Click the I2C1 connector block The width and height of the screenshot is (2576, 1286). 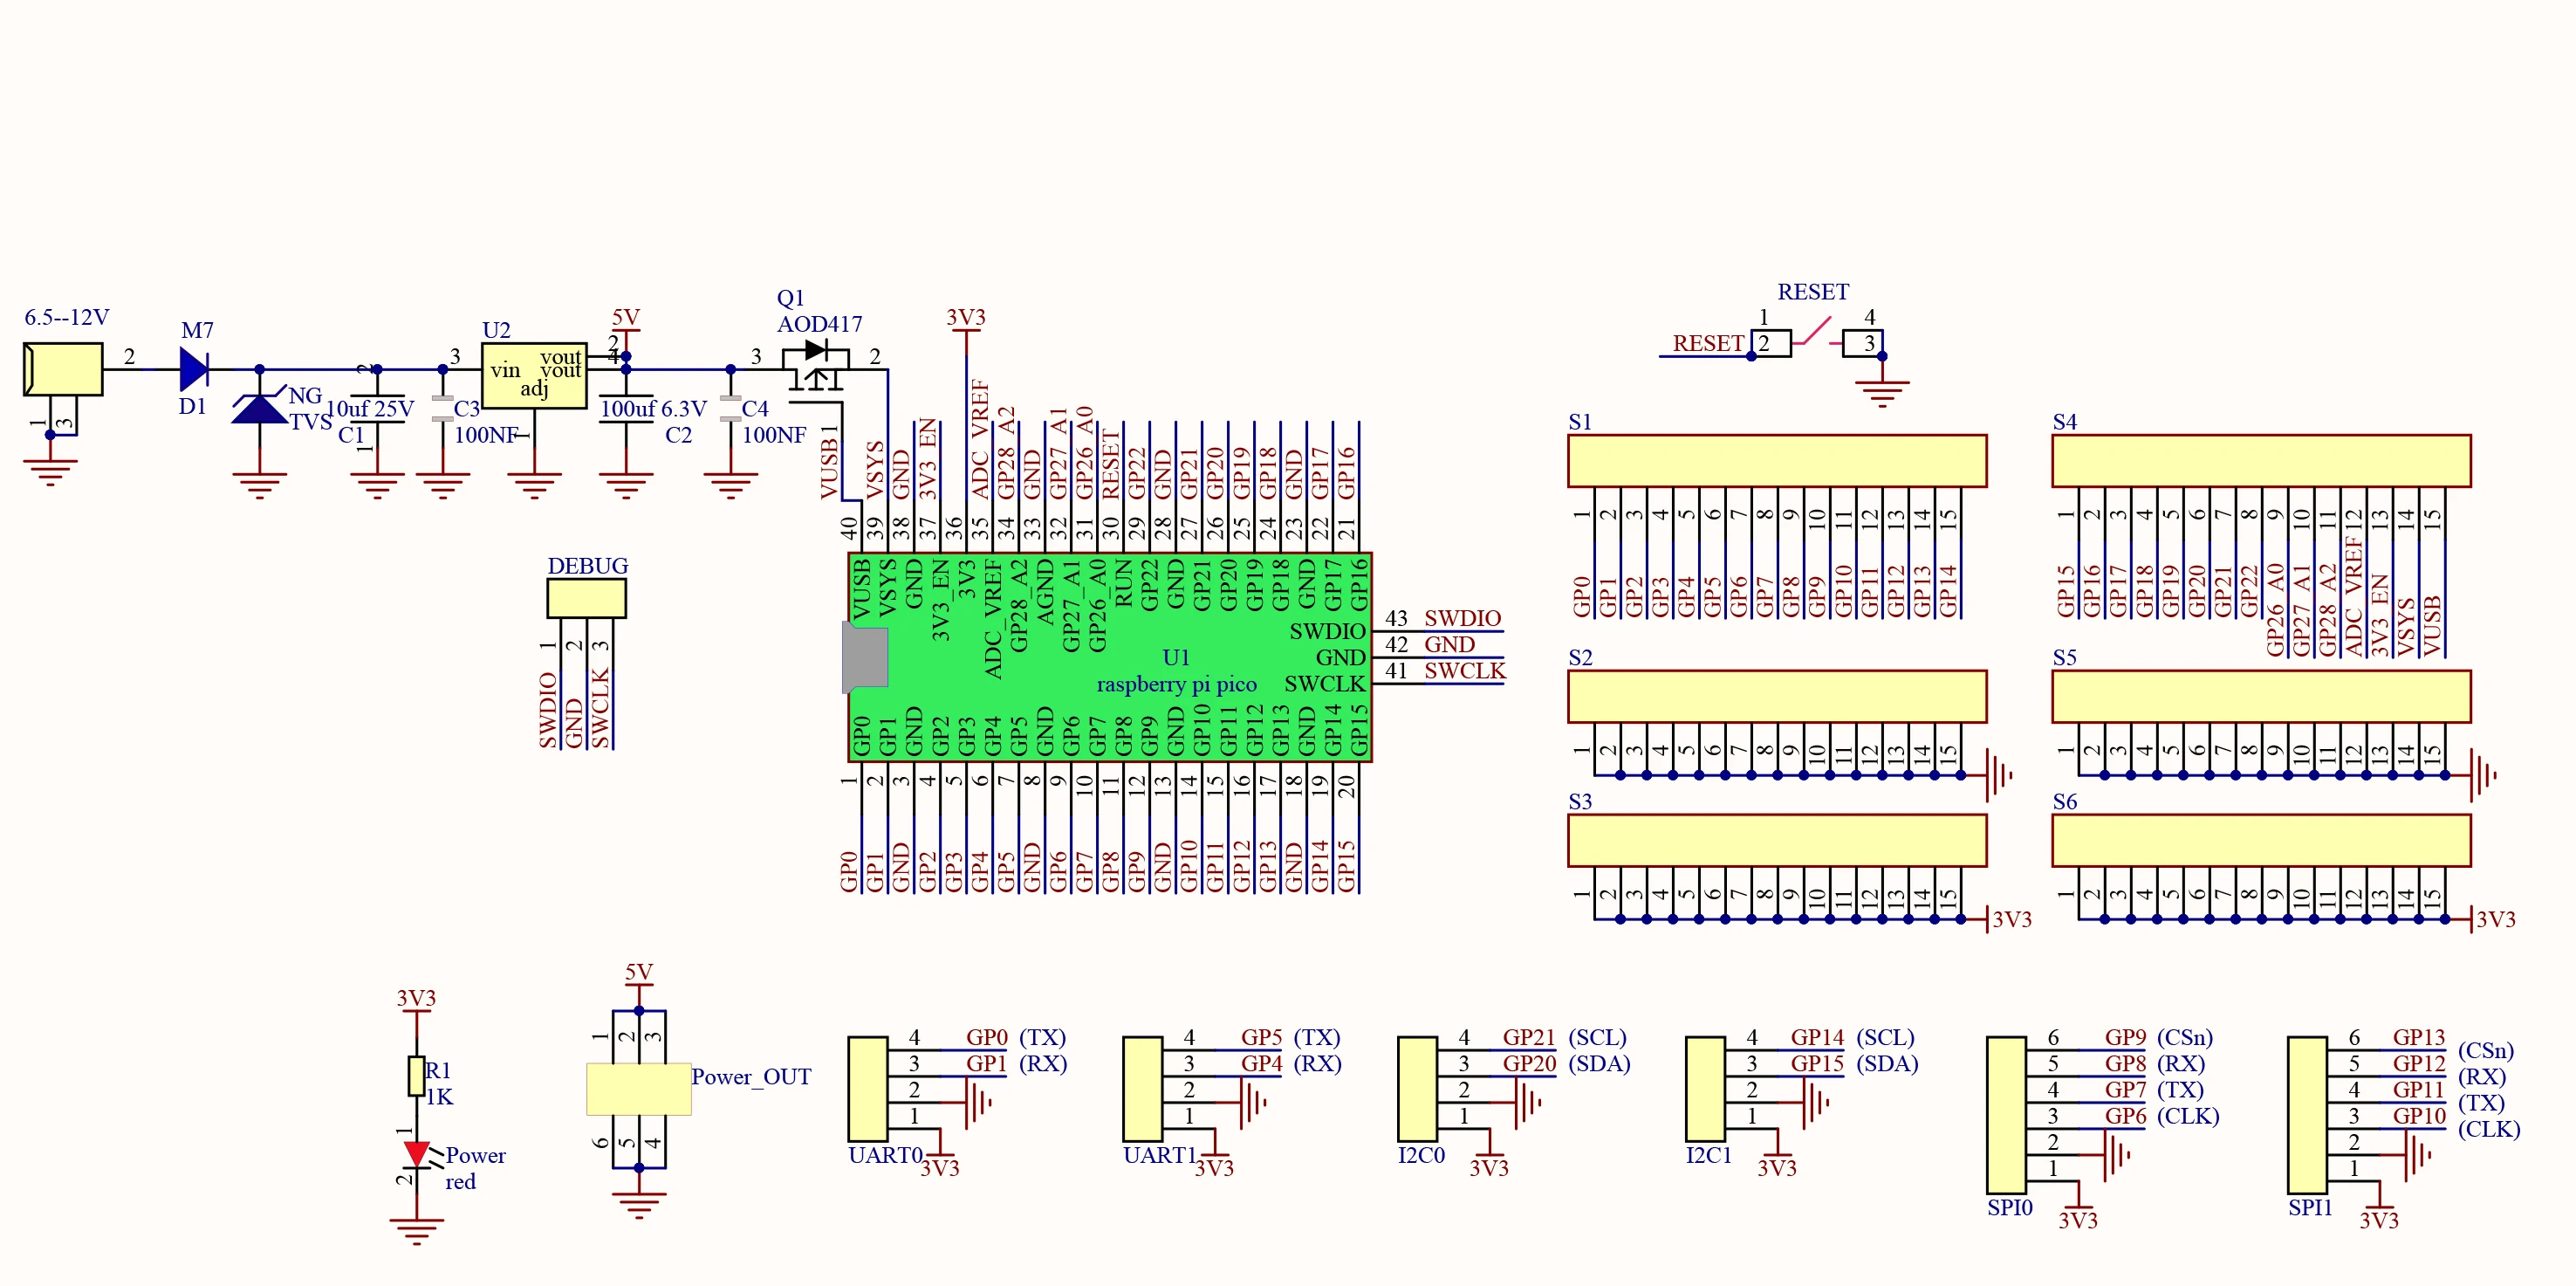tap(1705, 1089)
